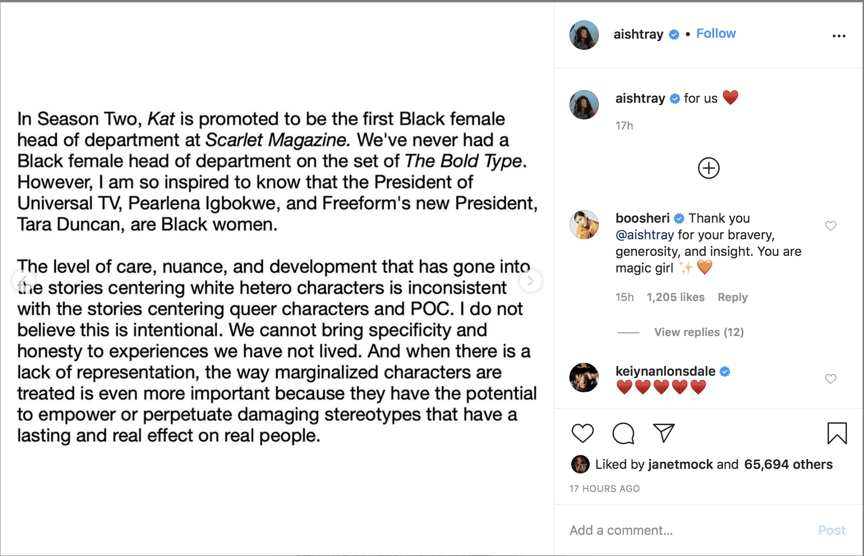This screenshot has height=556, width=864.
Task: View the 65,694 others likes list
Action: [788, 464]
